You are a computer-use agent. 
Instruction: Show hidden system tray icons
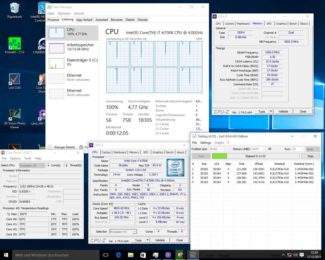click(283, 255)
